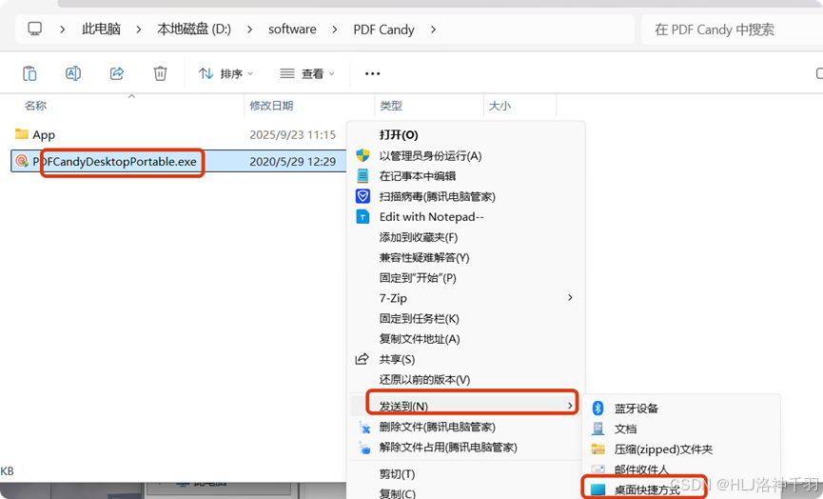823x499 pixels.
Task: Choose 固定到任务栏(K)
Action: point(419,319)
